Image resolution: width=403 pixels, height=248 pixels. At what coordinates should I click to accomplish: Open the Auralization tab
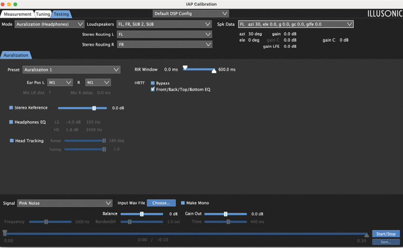coord(16,55)
